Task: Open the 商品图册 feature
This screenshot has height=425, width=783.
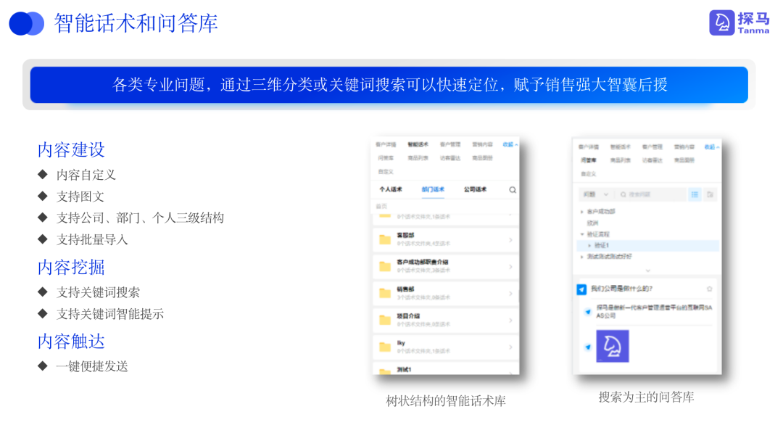Action: point(482,158)
